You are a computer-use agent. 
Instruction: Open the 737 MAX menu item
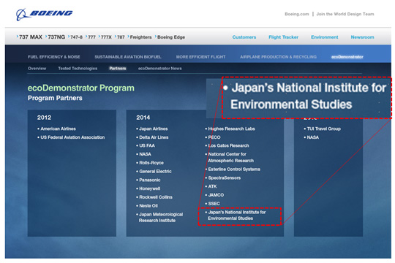[31, 37]
